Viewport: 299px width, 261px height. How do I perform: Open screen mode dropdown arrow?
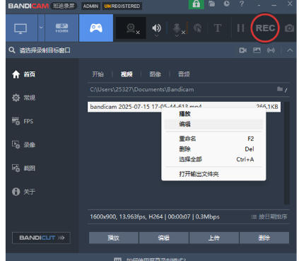41,28
